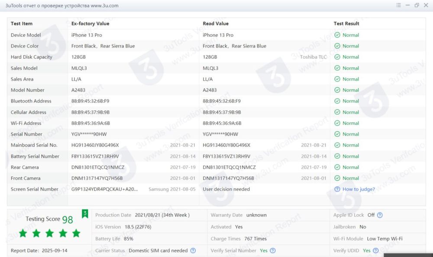Click the green bookmark badge near Testing Score
The image size is (433, 257).
point(85,213)
